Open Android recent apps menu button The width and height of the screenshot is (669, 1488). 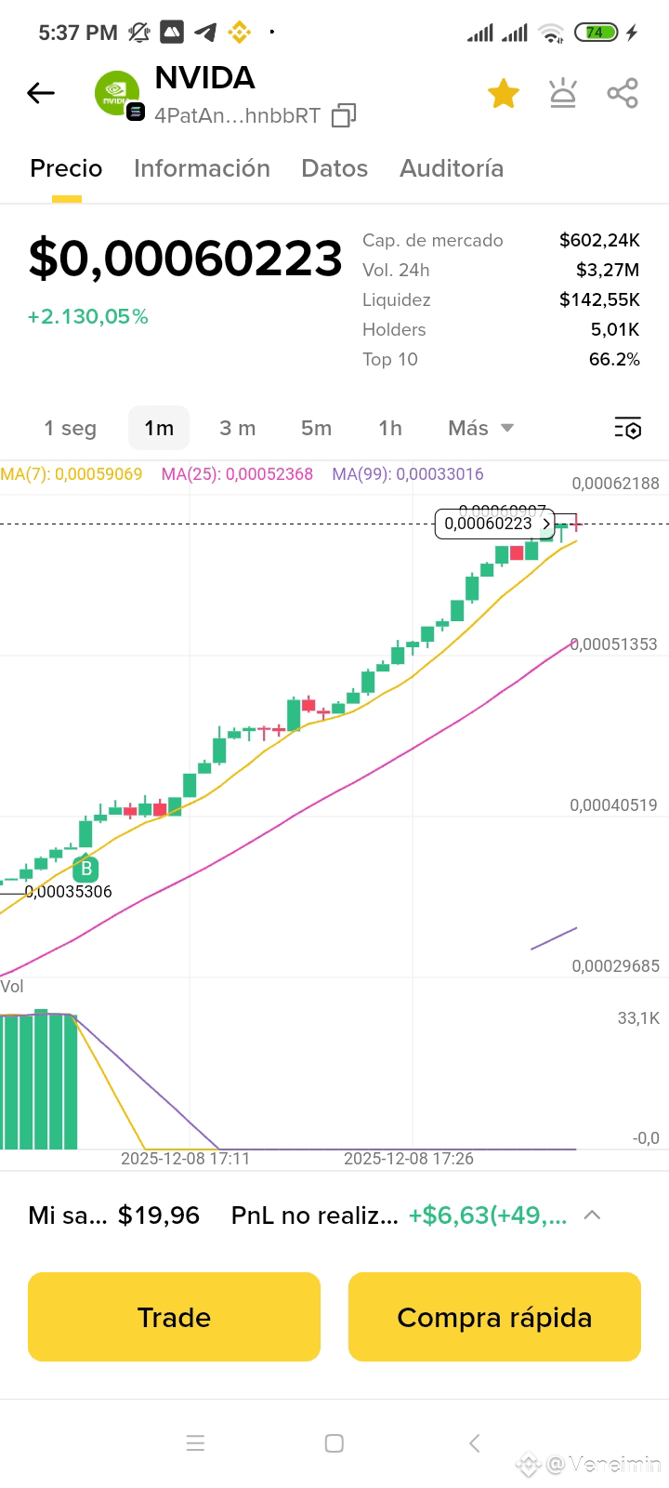[x=195, y=1443]
